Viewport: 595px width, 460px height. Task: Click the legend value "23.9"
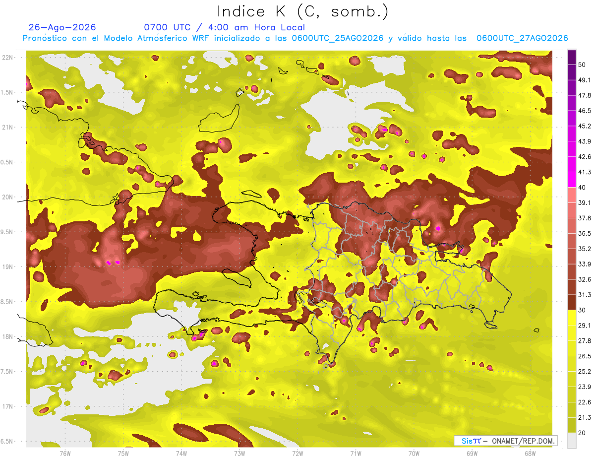[585, 387]
